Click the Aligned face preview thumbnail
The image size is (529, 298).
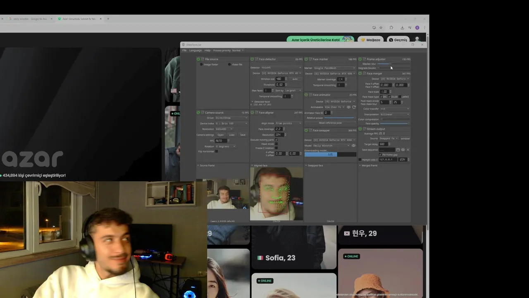(x=276, y=194)
